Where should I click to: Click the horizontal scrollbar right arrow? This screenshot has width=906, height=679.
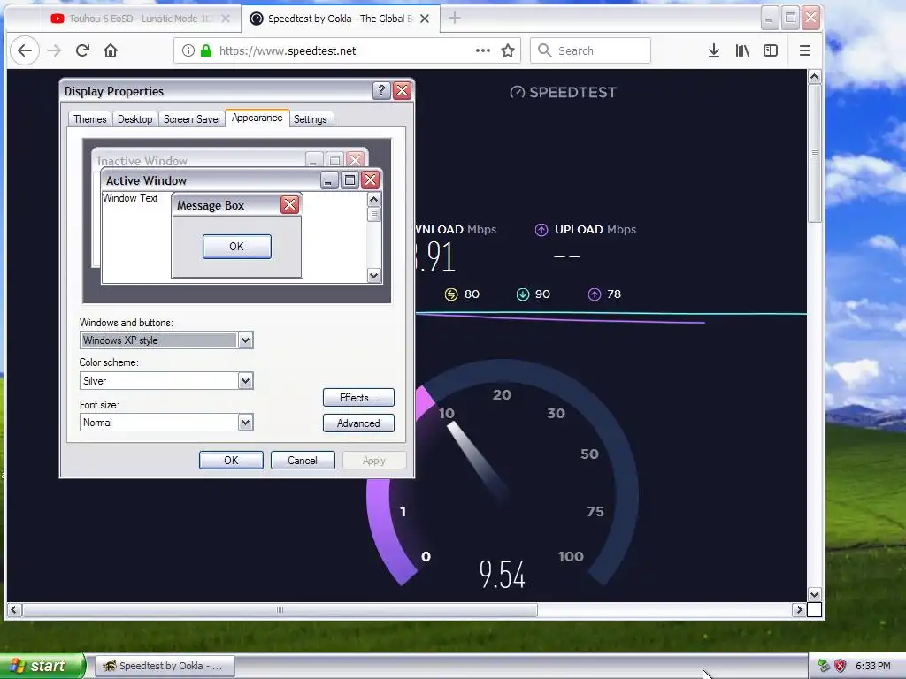[799, 609]
